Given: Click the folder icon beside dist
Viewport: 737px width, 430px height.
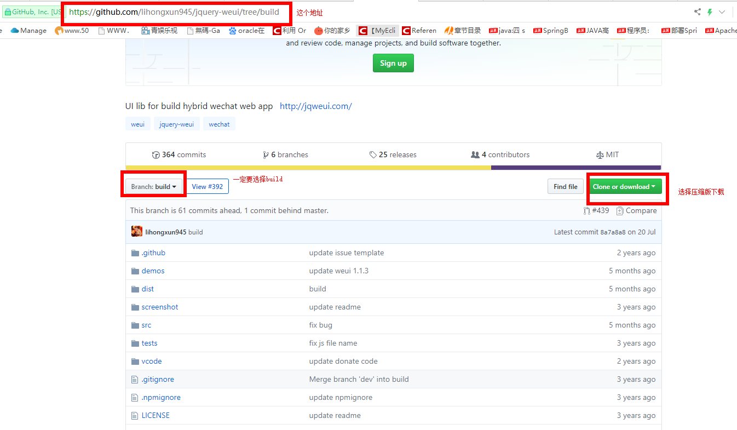Looking at the screenshot, I should [135, 289].
